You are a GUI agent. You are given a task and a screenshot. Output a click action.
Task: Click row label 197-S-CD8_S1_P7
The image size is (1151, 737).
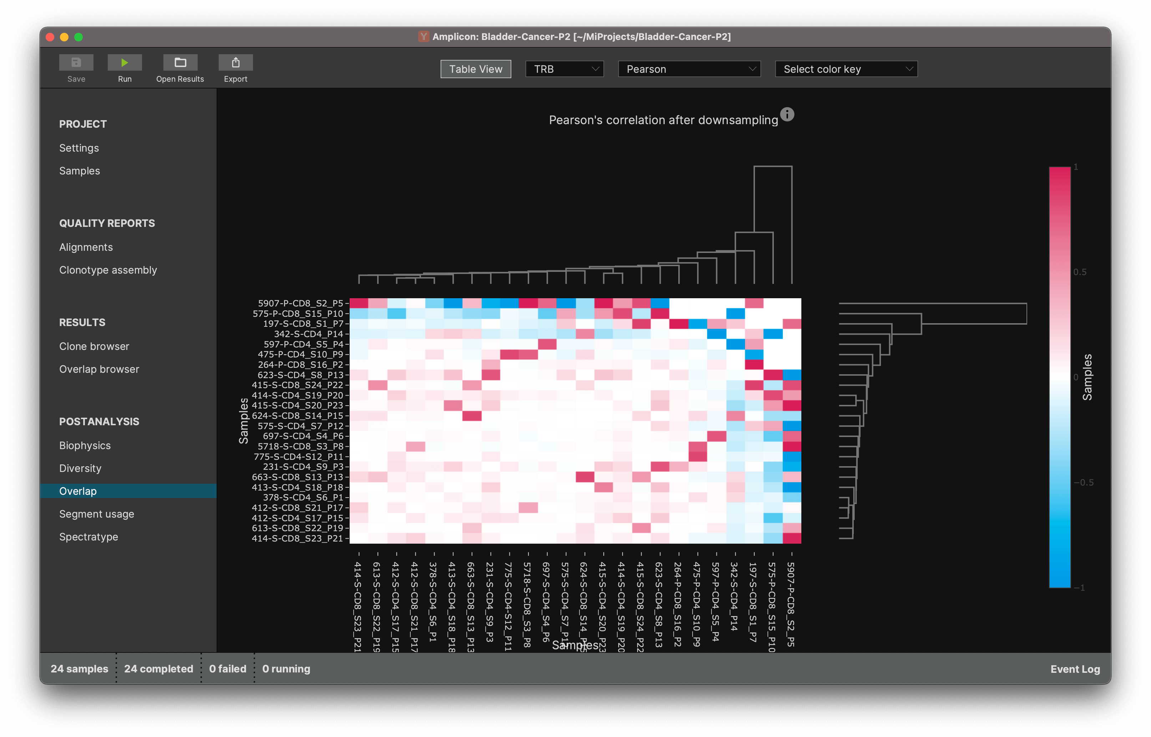point(303,324)
